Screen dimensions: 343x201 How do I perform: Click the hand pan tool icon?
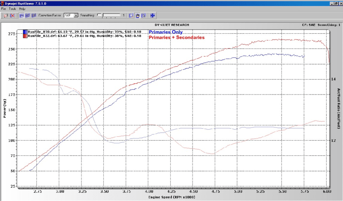[x=138, y=15]
